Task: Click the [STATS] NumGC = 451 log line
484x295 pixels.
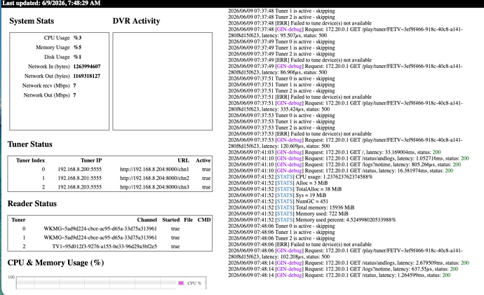Action: click(x=278, y=201)
